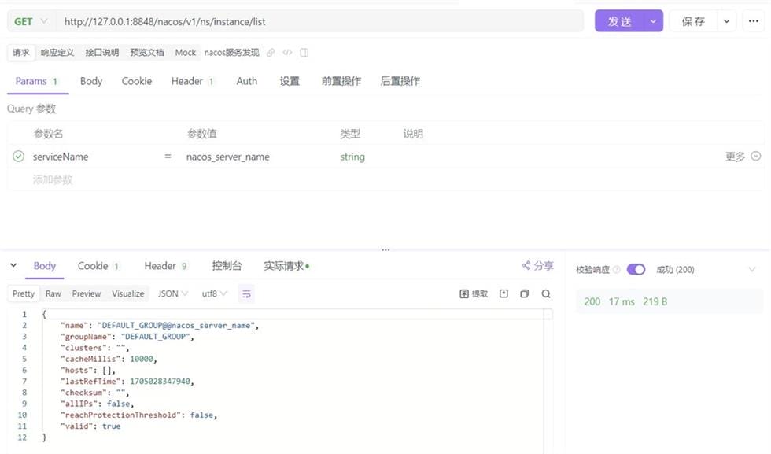This screenshot has height=454, width=771.
Task: Open the 控制台 console tab
Action: tap(227, 266)
